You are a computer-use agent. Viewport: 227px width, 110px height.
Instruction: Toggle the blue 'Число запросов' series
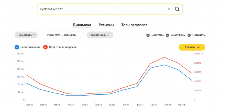point(17,47)
